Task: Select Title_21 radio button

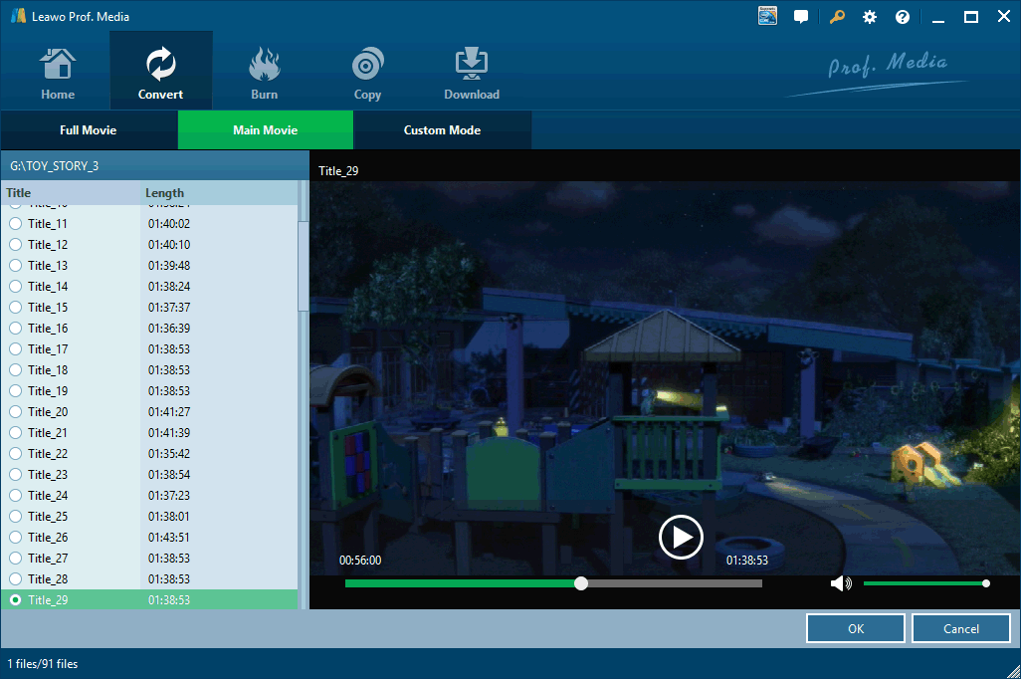Action: [16, 432]
